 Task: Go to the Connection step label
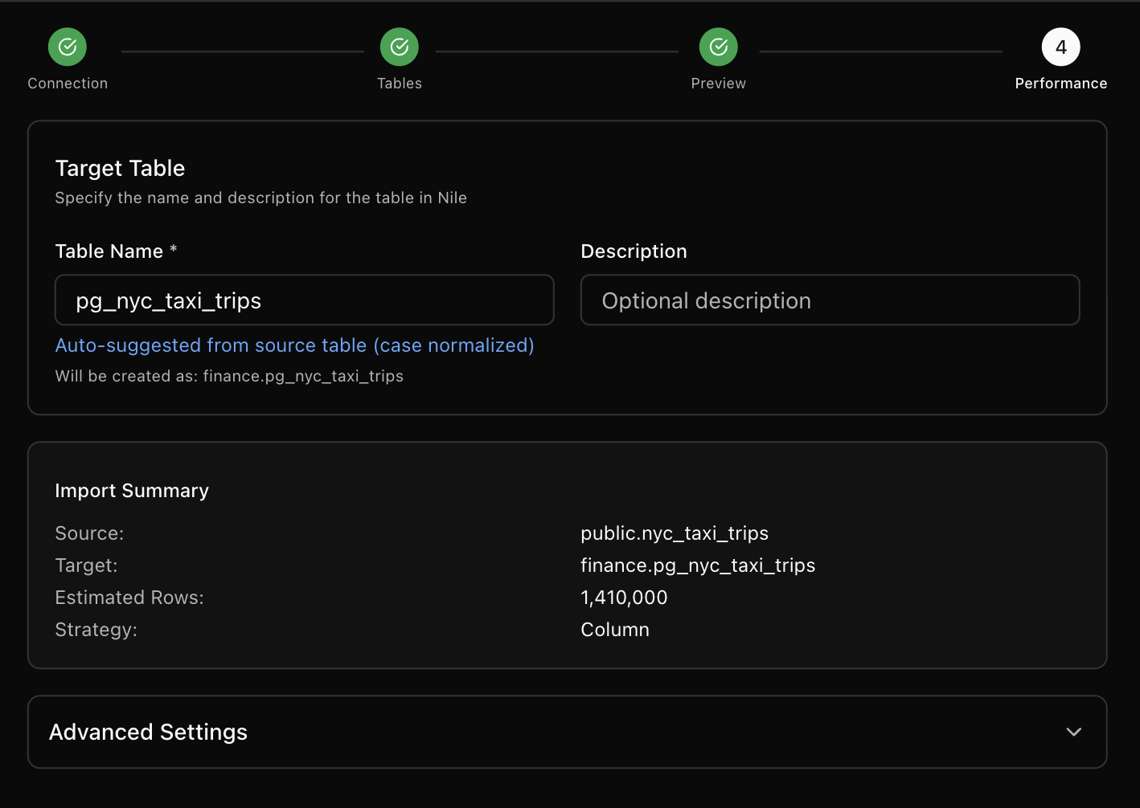[x=68, y=84]
